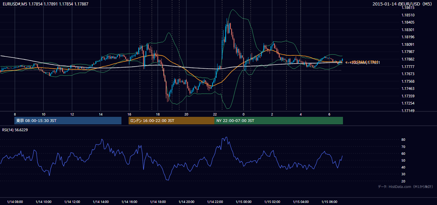437x205 pixels.
Task: Click the 2015-01-14 EUR/USD (M5) heading
Action: click(403, 4)
